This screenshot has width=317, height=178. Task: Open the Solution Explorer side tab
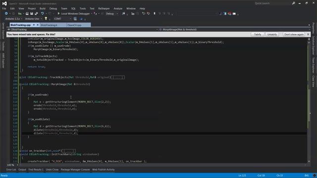[x=314, y=45]
